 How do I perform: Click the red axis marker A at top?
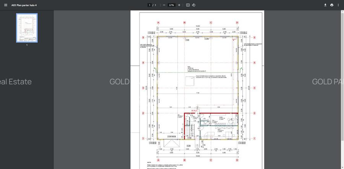(x=158, y=23)
